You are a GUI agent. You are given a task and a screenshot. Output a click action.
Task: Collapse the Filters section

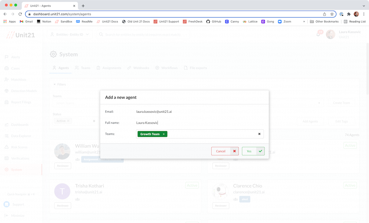[60, 84]
